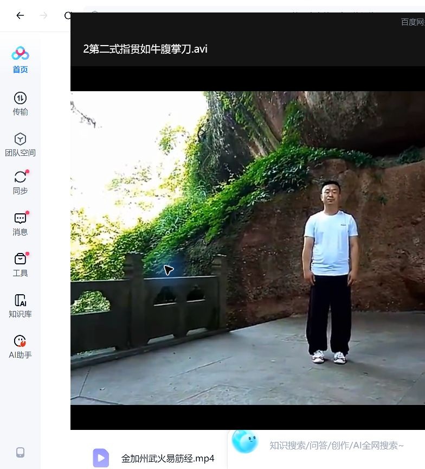This screenshot has width=425, height=469.
Task: Click the video playback area
Action: [248, 248]
